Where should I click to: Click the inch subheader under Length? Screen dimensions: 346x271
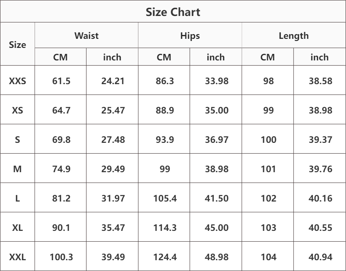point(320,57)
